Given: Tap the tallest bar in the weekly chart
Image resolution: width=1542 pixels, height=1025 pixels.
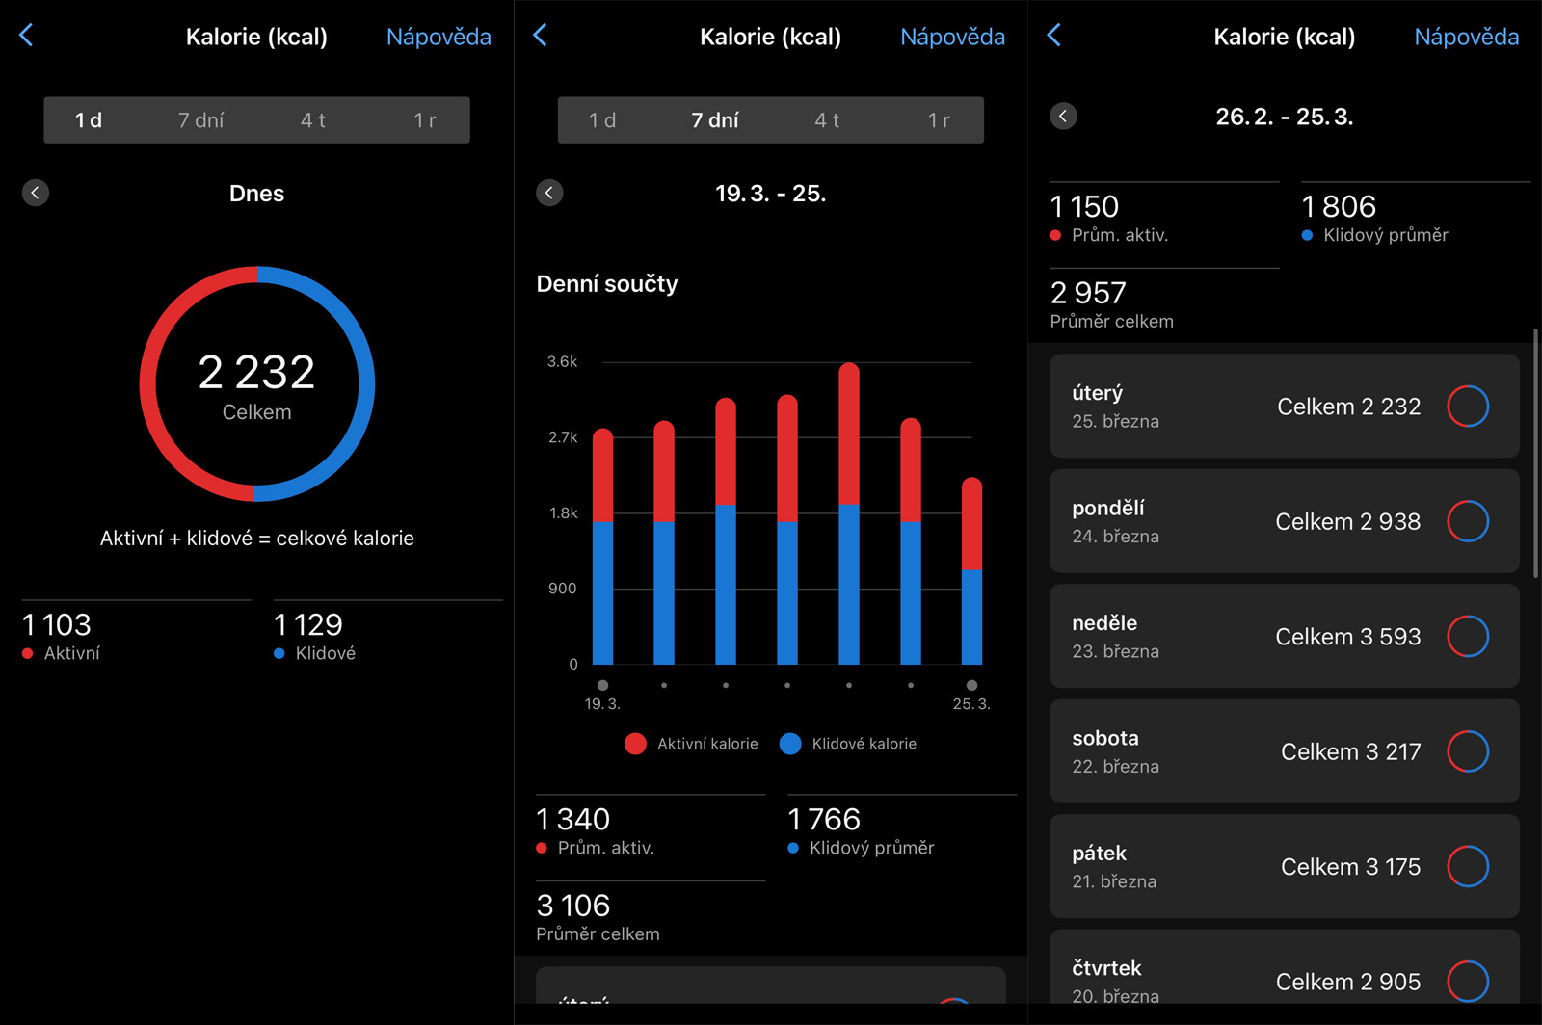Looking at the screenshot, I should tap(849, 515).
